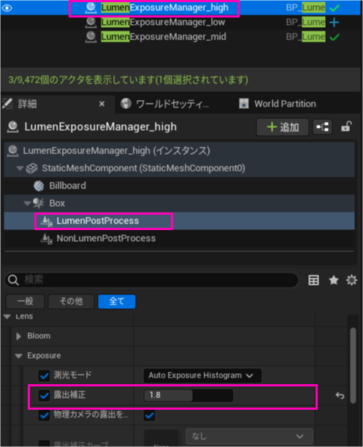The width and height of the screenshot is (363, 447).
Task: Collapse the StaticMeshComponent tree node
Action: pyautogui.click(x=20, y=169)
